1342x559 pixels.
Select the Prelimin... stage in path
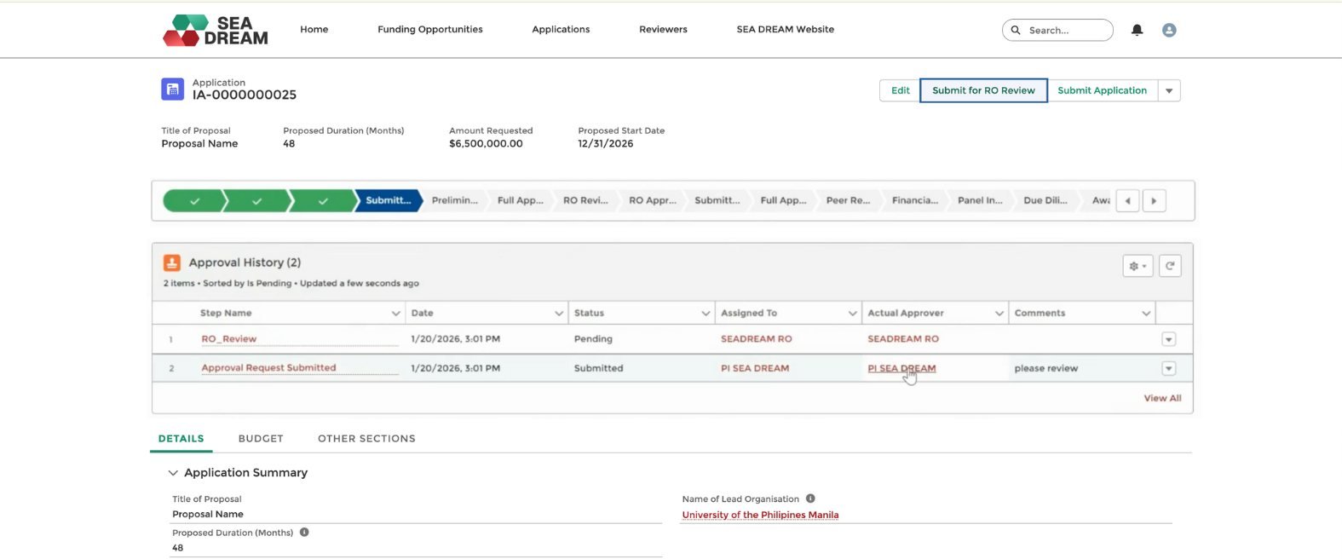[x=454, y=200]
